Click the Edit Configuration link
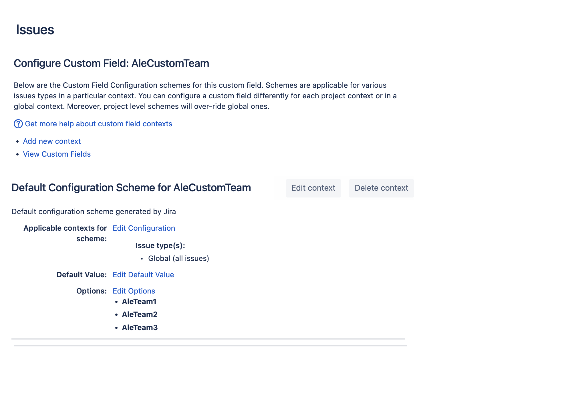Screen dimensions: 572x411 (144, 228)
